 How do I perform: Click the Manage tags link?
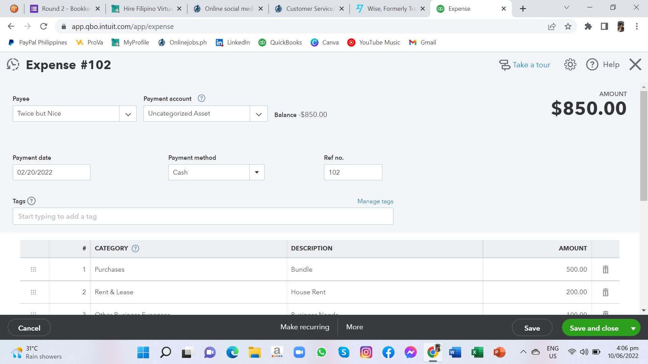coord(375,201)
